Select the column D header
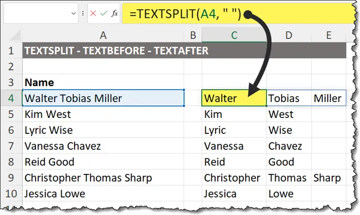Image resolution: width=360 pixels, height=215 pixels. [x=289, y=35]
